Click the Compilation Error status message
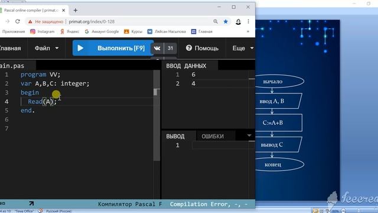 pos(208,204)
